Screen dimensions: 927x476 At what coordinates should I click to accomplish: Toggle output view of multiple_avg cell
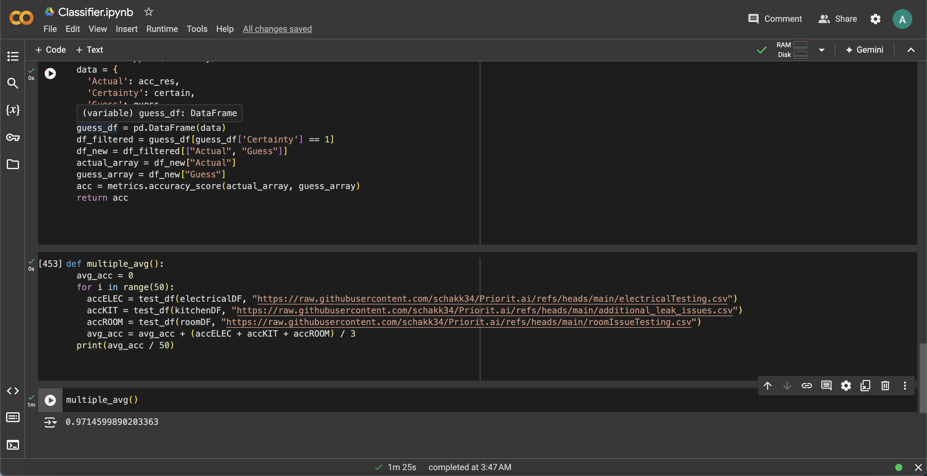click(x=50, y=422)
